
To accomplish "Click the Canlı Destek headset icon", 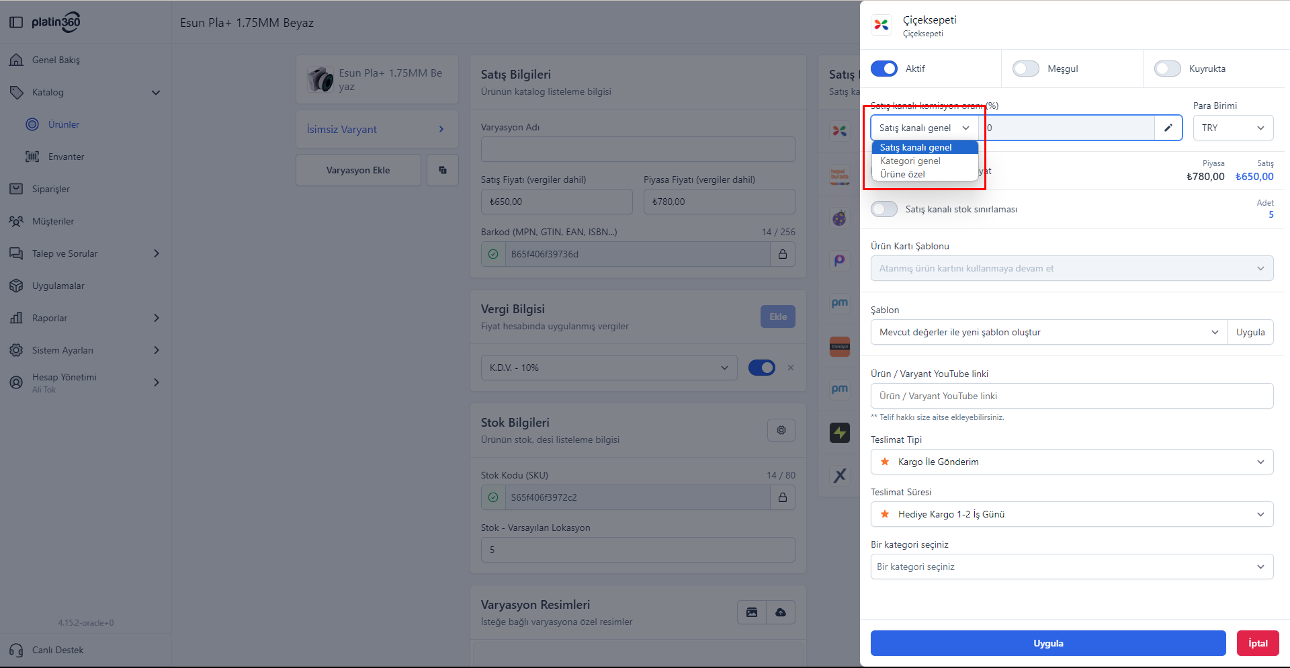I will (16, 650).
